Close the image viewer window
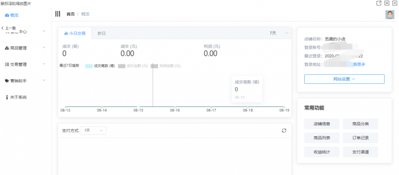The height and width of the screenshot is (175, 399). (394, 3)
